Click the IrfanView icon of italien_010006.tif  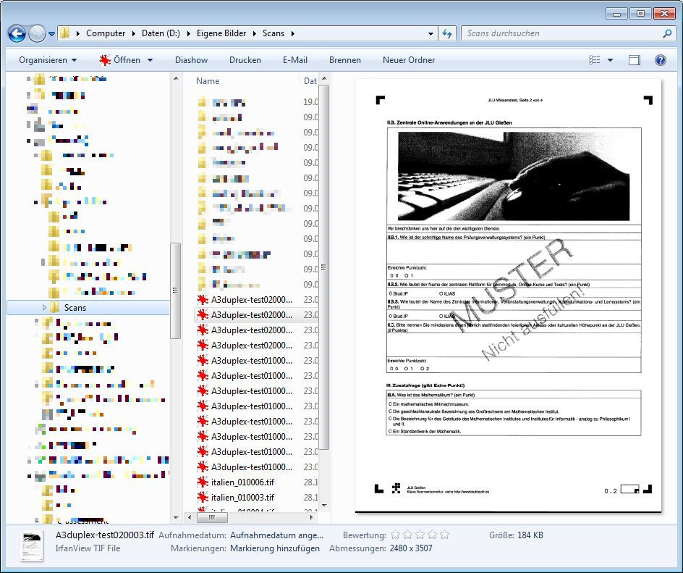click(203, 482)
